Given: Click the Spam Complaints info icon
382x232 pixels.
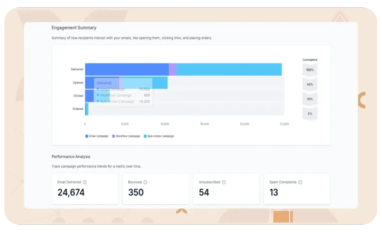Looking at the screenshot, I should pyautogui.click(x=300, y=182).
